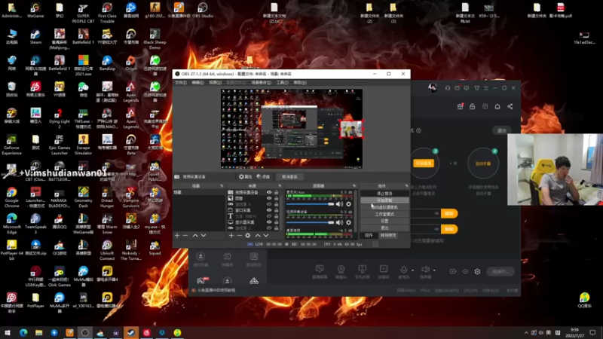Switch to 转场特效 tab in OBS
This screenshot has height=339, width=603.
click(x=388, y=235)
